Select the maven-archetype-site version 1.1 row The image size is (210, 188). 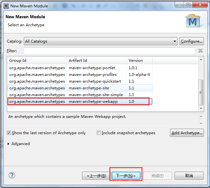[80, 88]
